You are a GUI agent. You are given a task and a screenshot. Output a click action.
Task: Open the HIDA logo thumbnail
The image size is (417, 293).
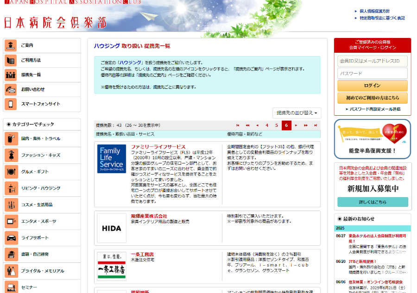(111, 228)
